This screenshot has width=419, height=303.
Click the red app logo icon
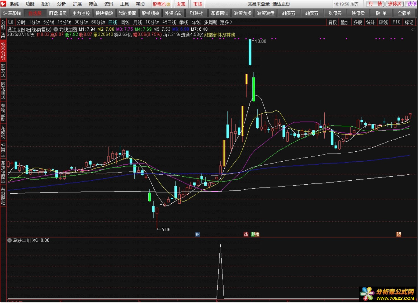[3, 4]
